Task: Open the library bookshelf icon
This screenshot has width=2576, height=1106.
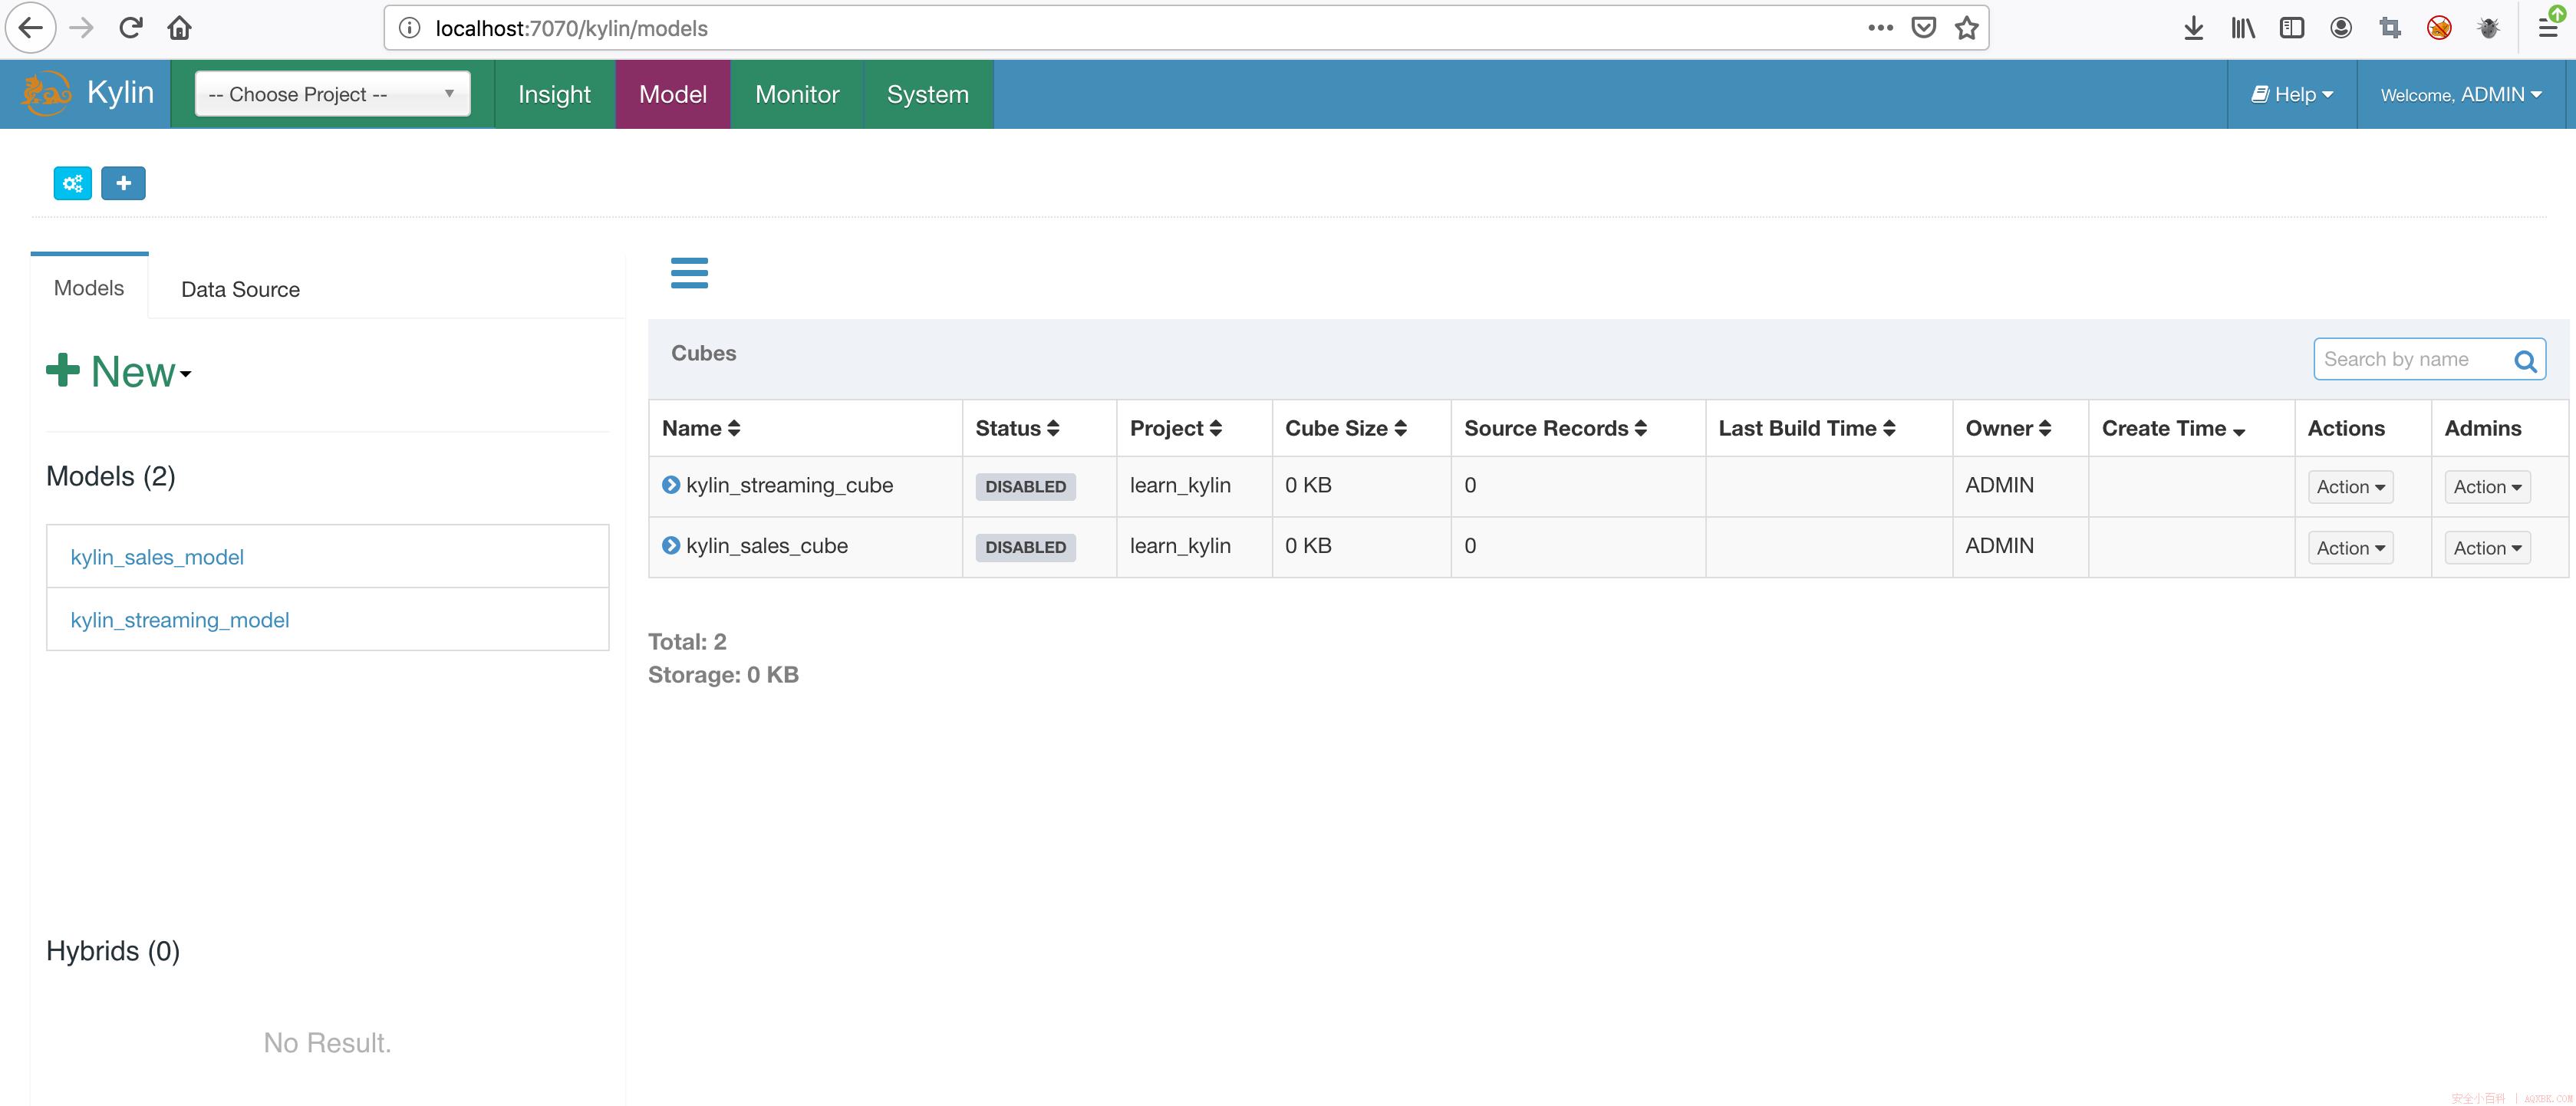Action: click(x=2243, y=28)
